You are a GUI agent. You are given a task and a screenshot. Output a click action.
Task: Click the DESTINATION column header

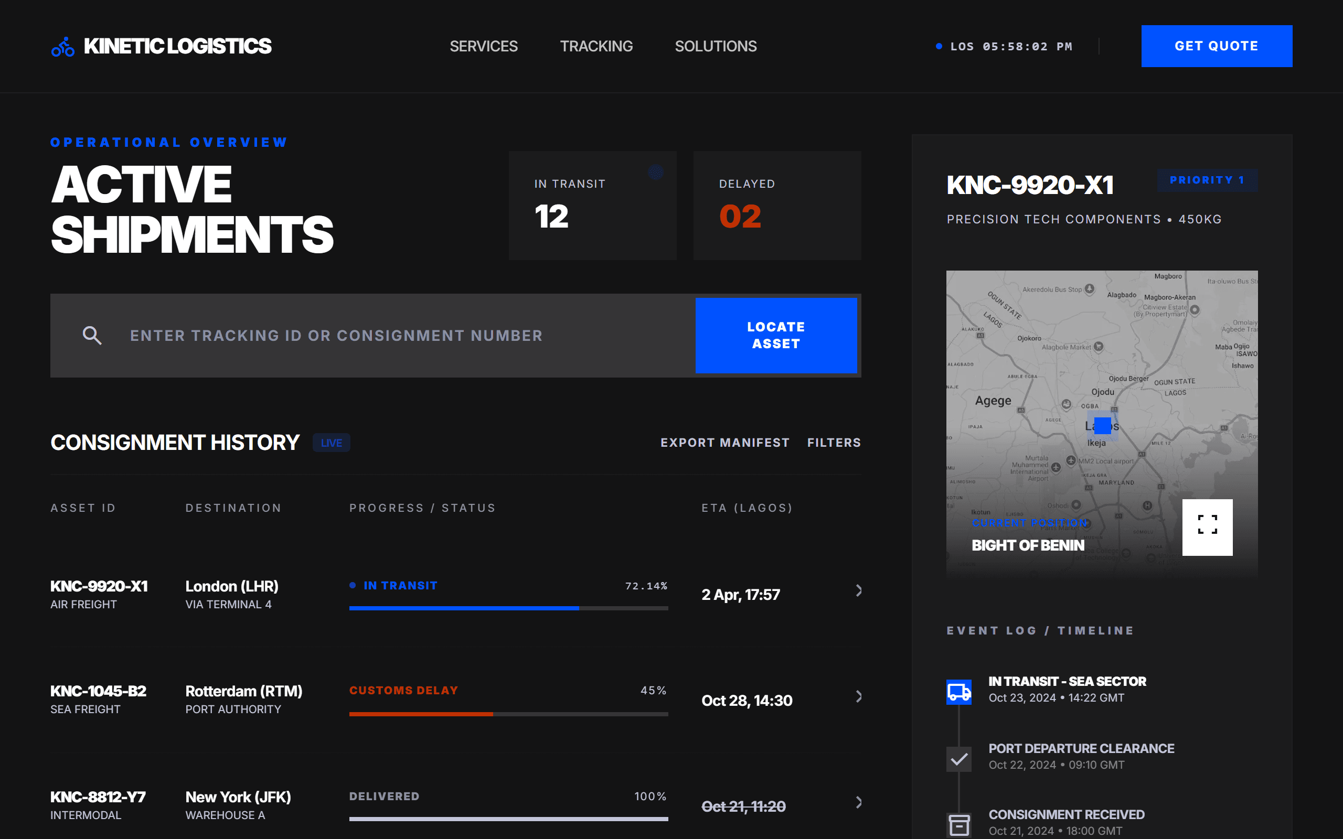pos(233,508)
